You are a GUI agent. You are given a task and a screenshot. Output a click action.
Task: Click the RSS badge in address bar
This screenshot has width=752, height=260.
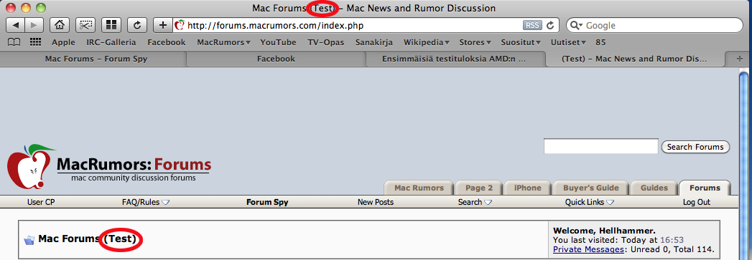[532, 25]
